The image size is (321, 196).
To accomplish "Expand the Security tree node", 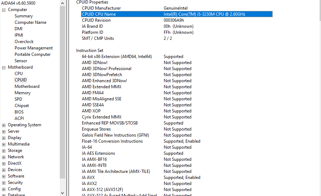I will (x=4, y=183).
